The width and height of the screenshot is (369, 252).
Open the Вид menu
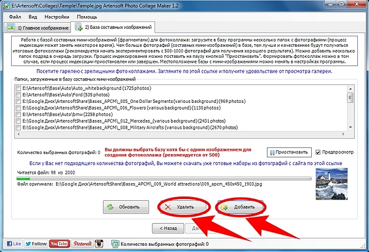(33, 17)
